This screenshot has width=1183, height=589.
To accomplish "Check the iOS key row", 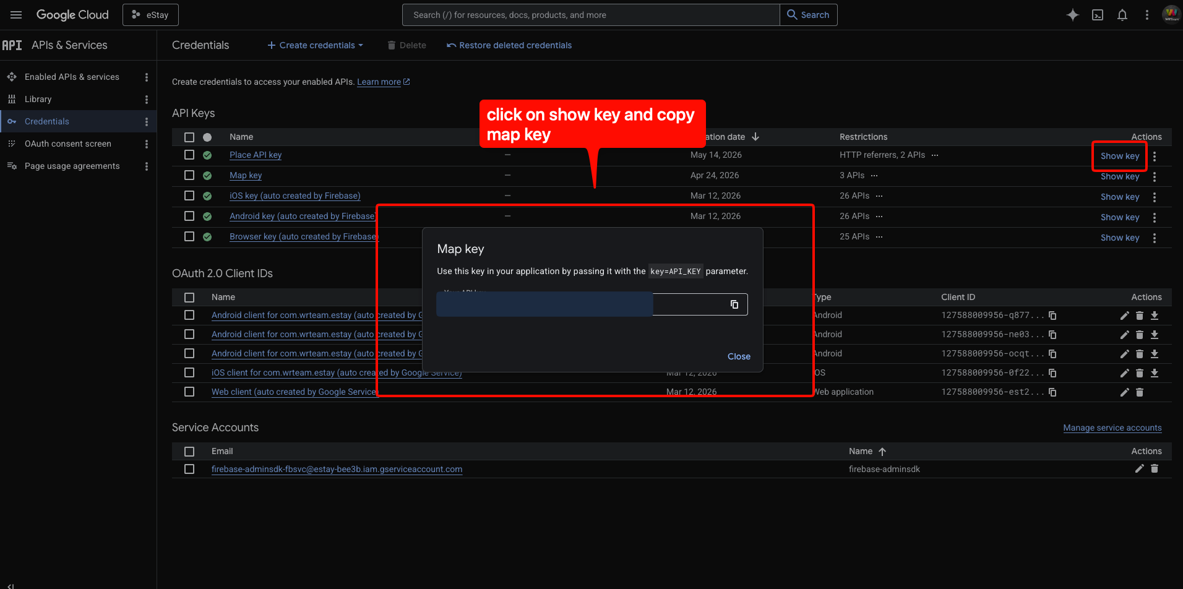I will tap(189, 196).
